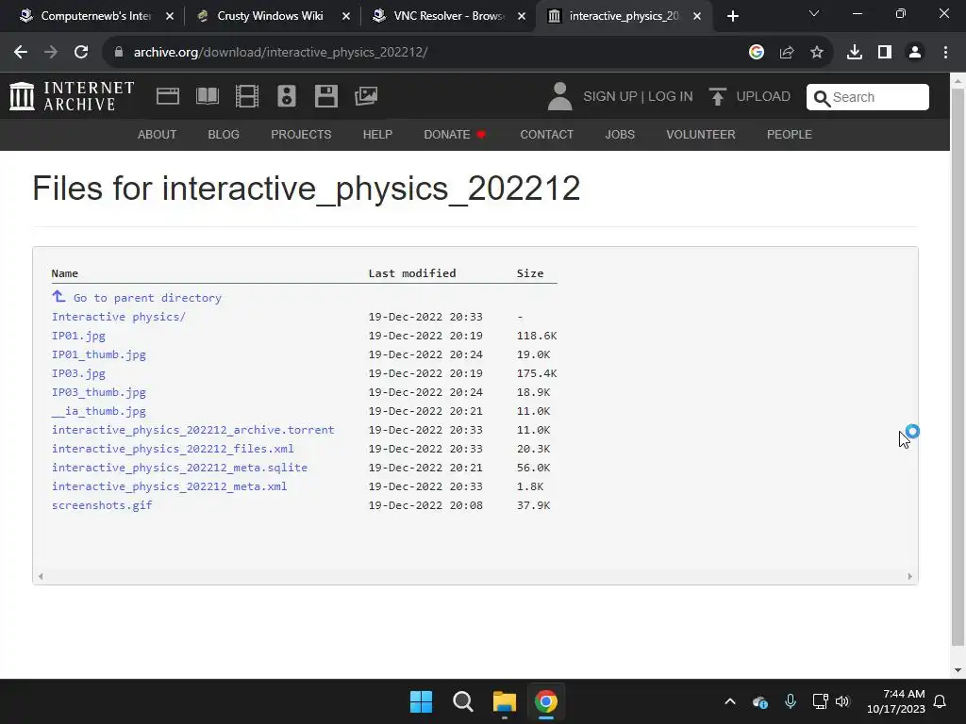Open Windows taskbar Search
The width and height of the screenshot is (966, 724).
tap(462, 701)
